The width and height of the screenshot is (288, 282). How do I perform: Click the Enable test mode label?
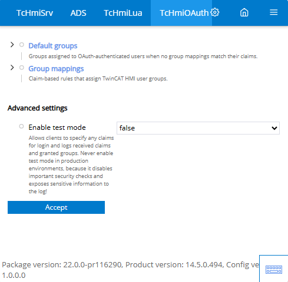point(57,127)
